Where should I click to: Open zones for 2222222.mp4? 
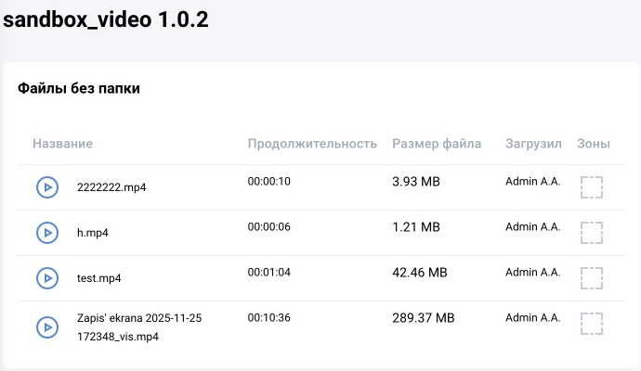click(x=592, y=187)
